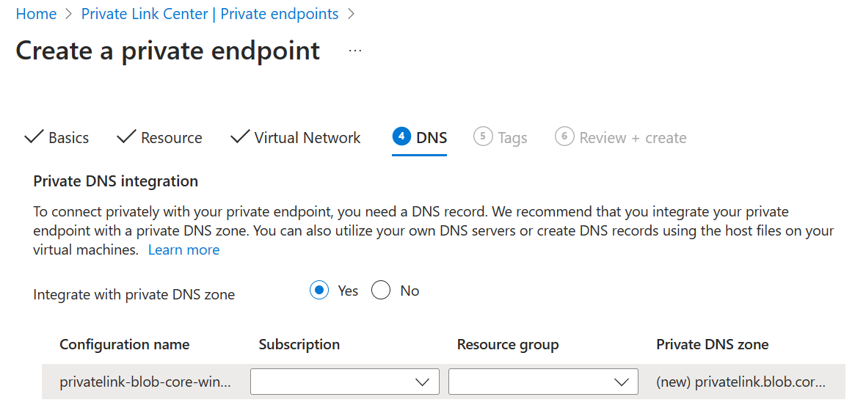Open the Tags tab
866x419 pixels.
(501, 137)
